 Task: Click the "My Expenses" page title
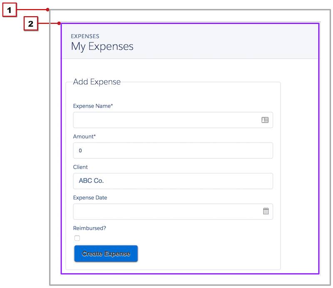[x=102, y=47]
